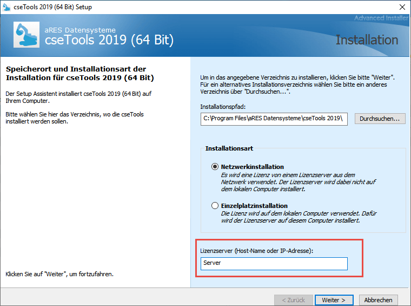Continue with the Weiter > button

(333, 300)
